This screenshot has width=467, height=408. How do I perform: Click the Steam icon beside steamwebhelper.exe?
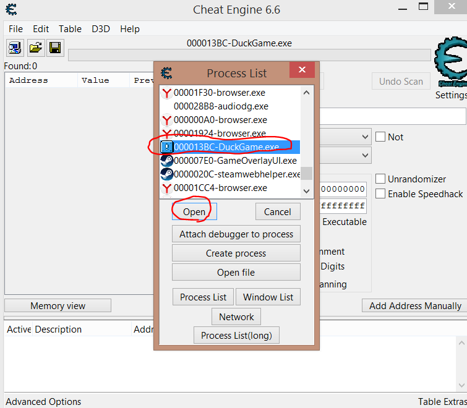[x=167, y=174]
